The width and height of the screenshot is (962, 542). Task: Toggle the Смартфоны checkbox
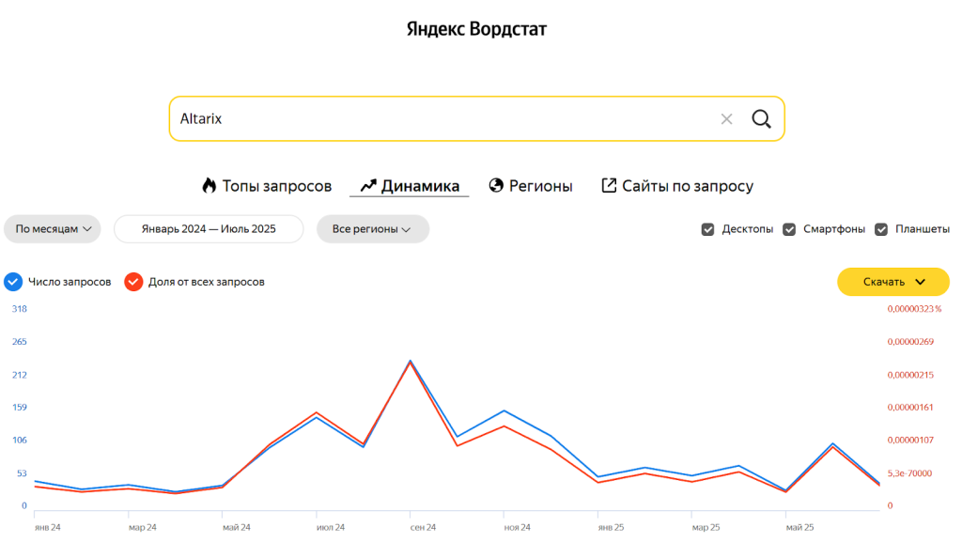pos(789,229)
